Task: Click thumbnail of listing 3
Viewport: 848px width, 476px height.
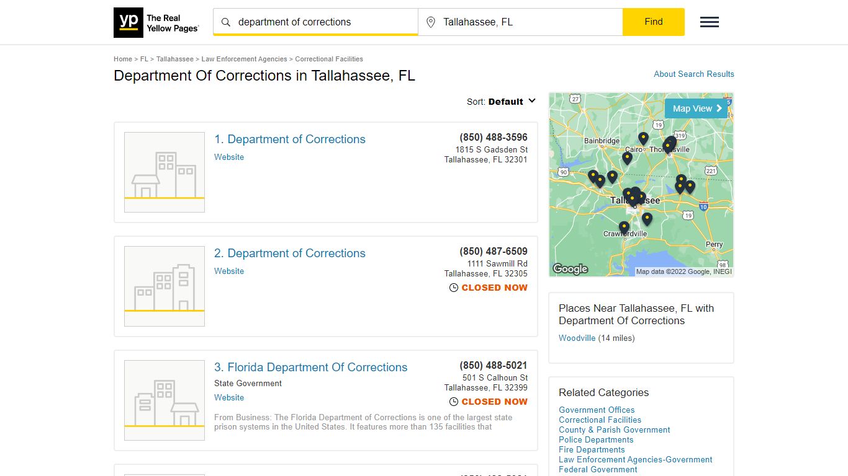Action: click(165, 400)
